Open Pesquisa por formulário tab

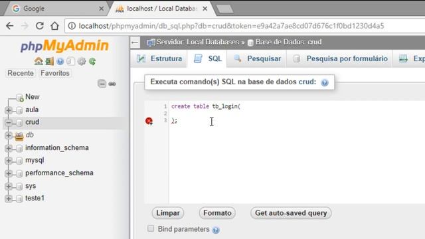[x=340, y=58]
